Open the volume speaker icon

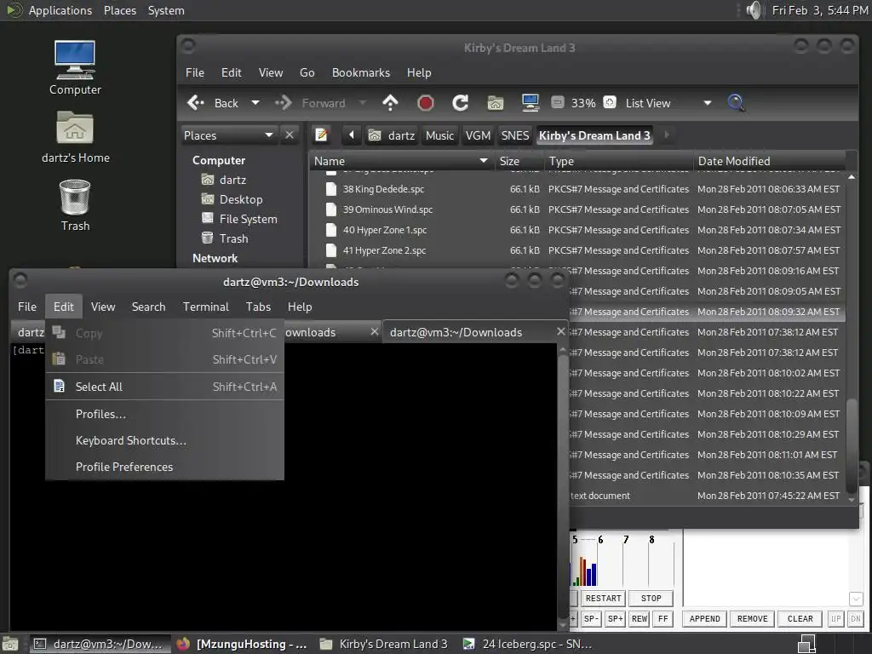753,10
